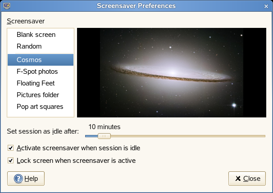
Task: Select Floating Feet in the list
Action: [36, 83]
